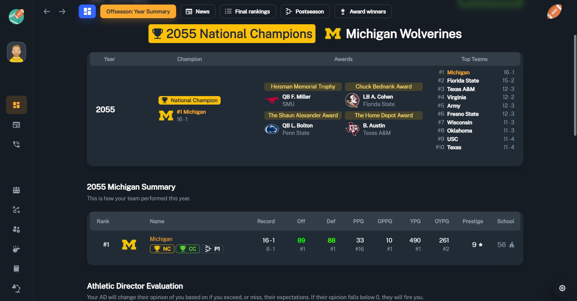Open Heisman winner QB F. Miller

point(296,97)
